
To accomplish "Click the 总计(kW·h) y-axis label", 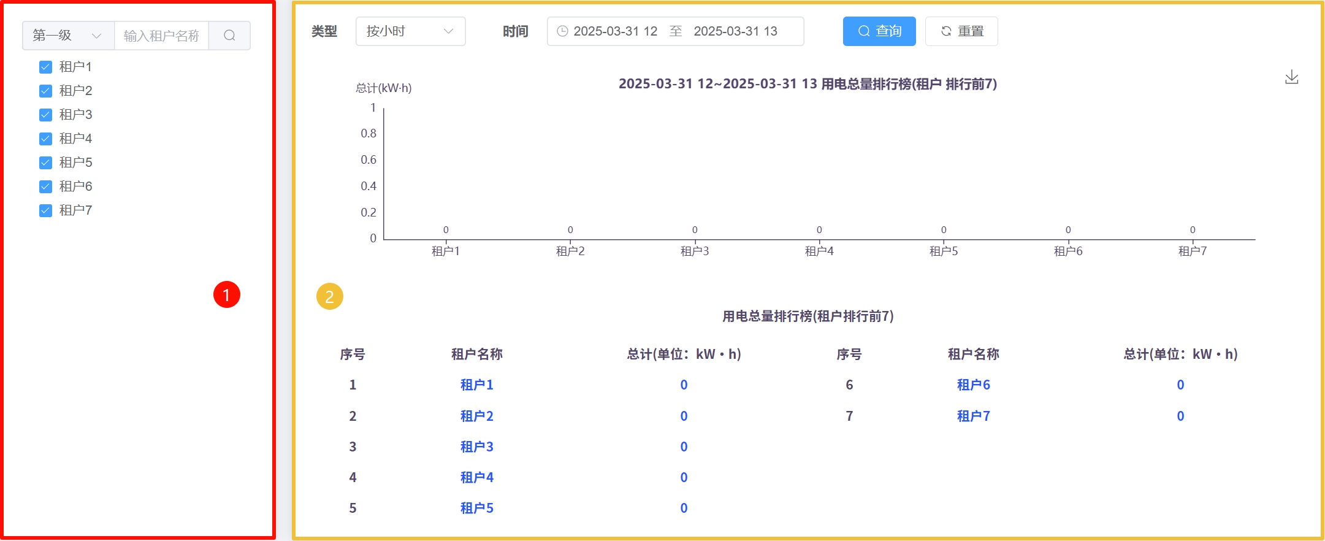I will point(384,88).
